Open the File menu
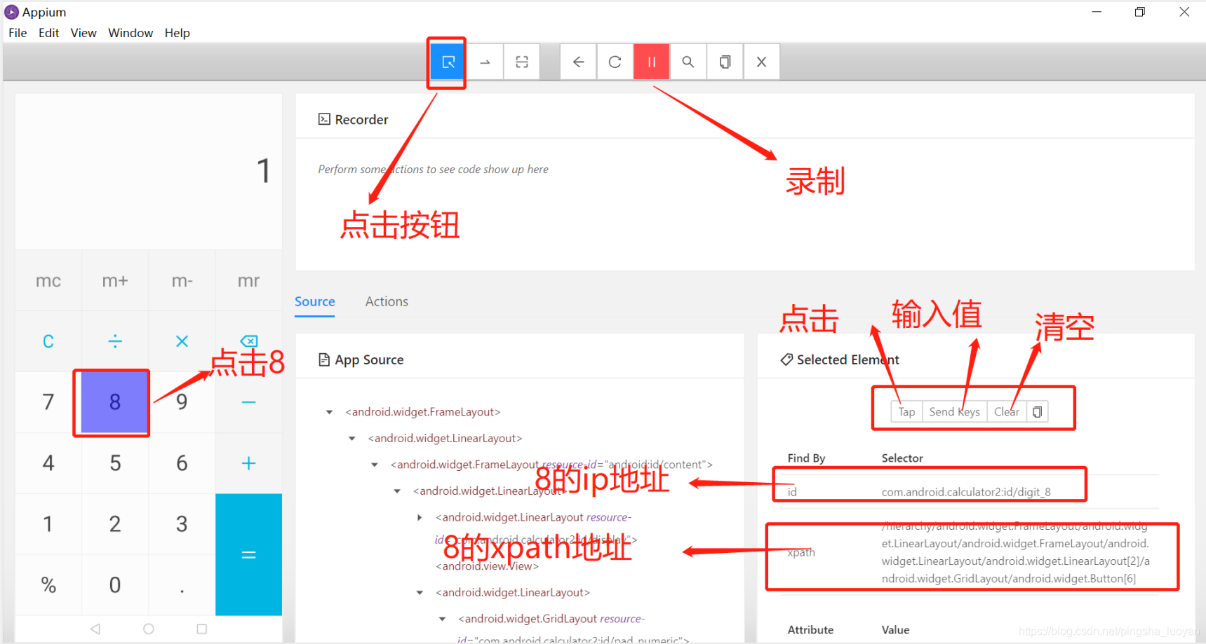1206x644 pixels. (x=18, y=33)
